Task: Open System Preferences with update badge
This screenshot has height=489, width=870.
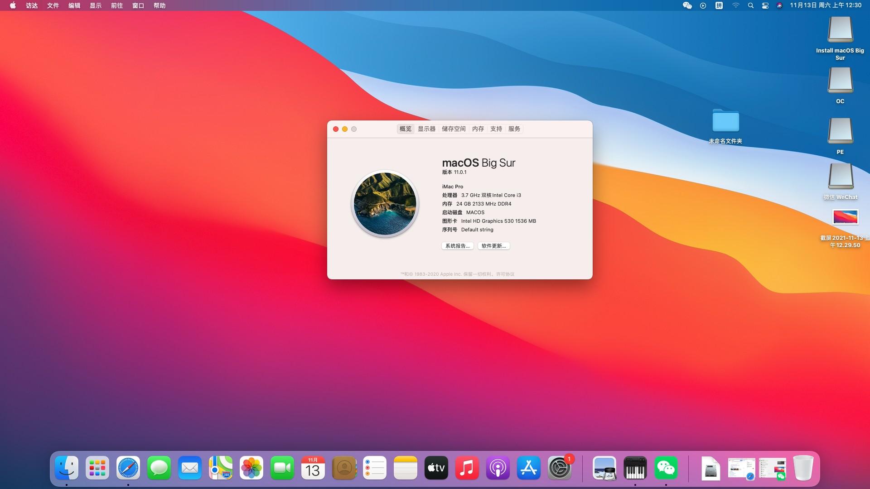Action: pos(560,468)
